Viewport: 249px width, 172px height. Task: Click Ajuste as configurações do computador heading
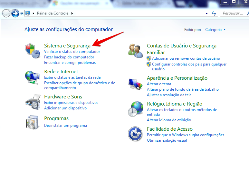click(x=69, y=29)
